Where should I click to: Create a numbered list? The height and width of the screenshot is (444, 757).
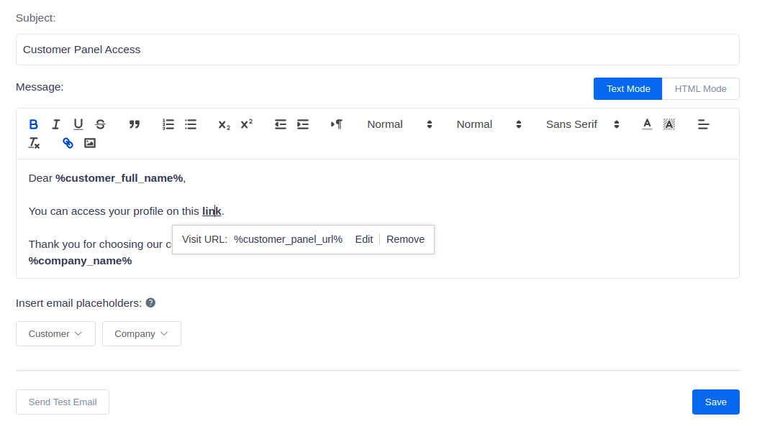(x=168, y=124)
